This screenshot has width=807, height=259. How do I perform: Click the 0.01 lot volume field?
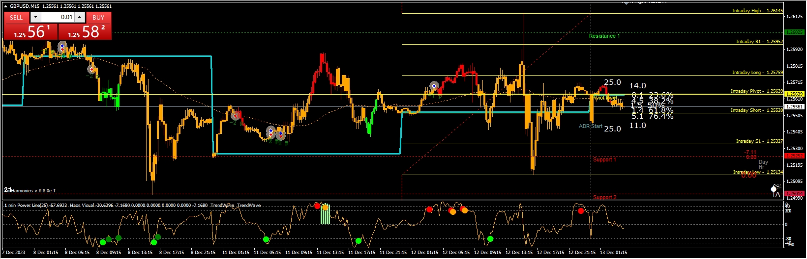(58, 17)
